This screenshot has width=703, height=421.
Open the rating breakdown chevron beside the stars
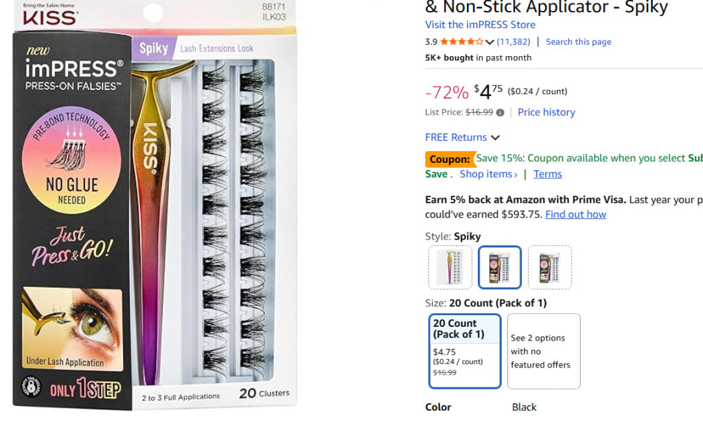(x=489, y=42)
